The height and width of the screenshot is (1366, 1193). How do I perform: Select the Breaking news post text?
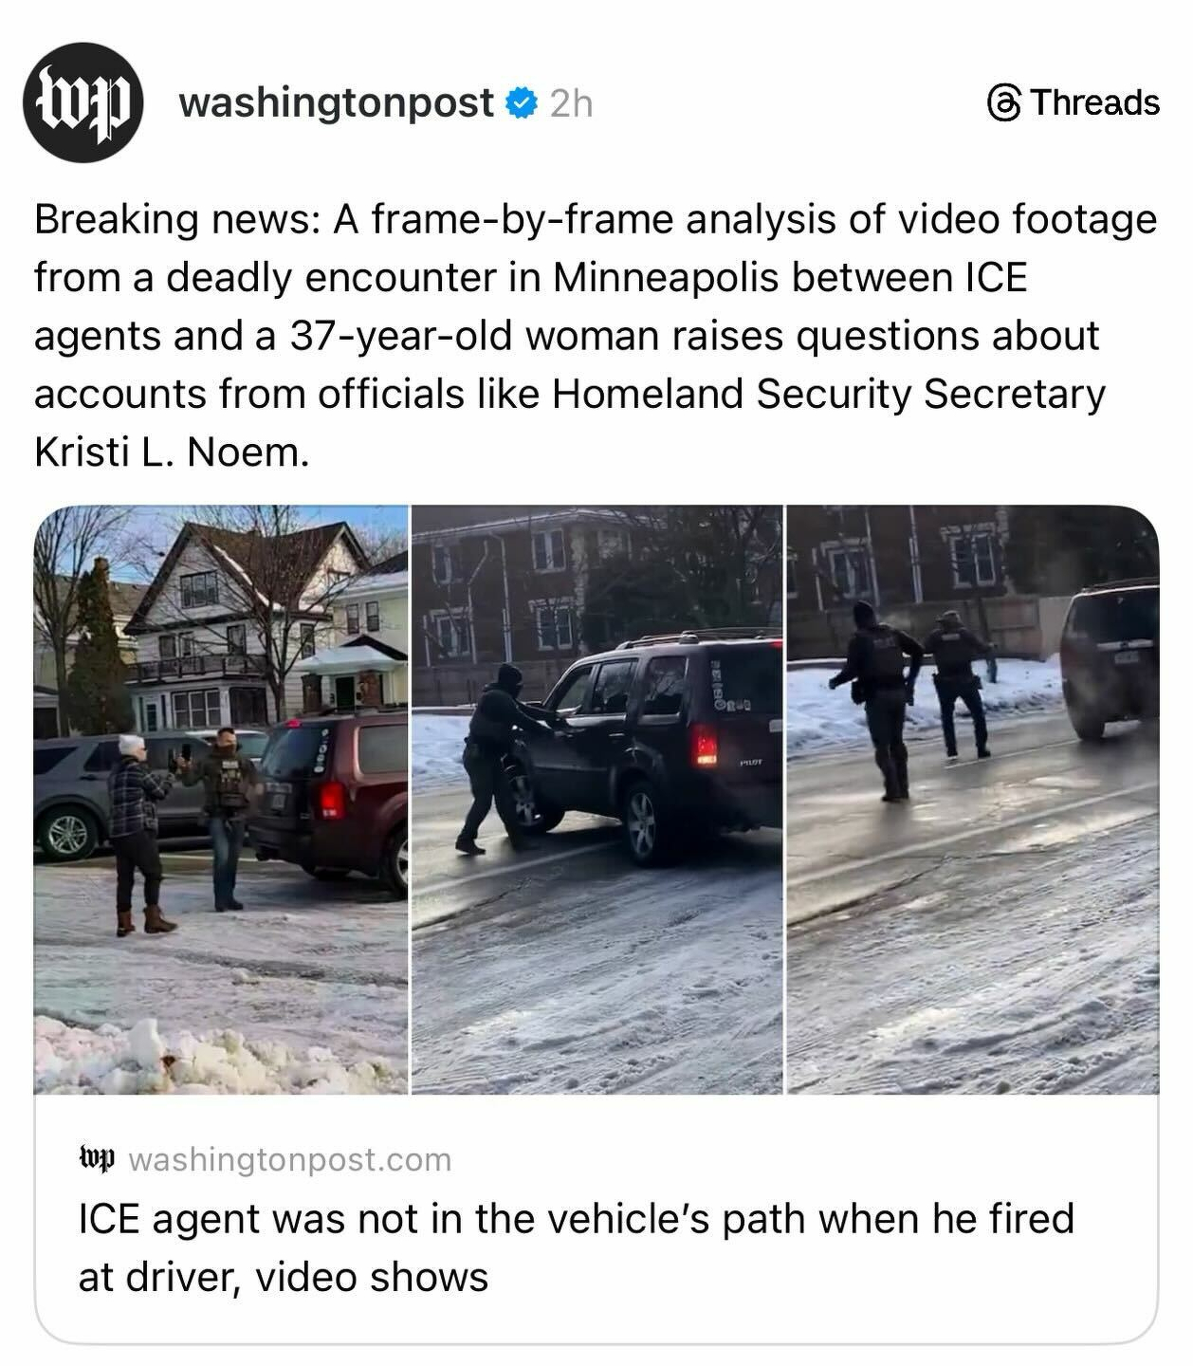pos(596,335)
